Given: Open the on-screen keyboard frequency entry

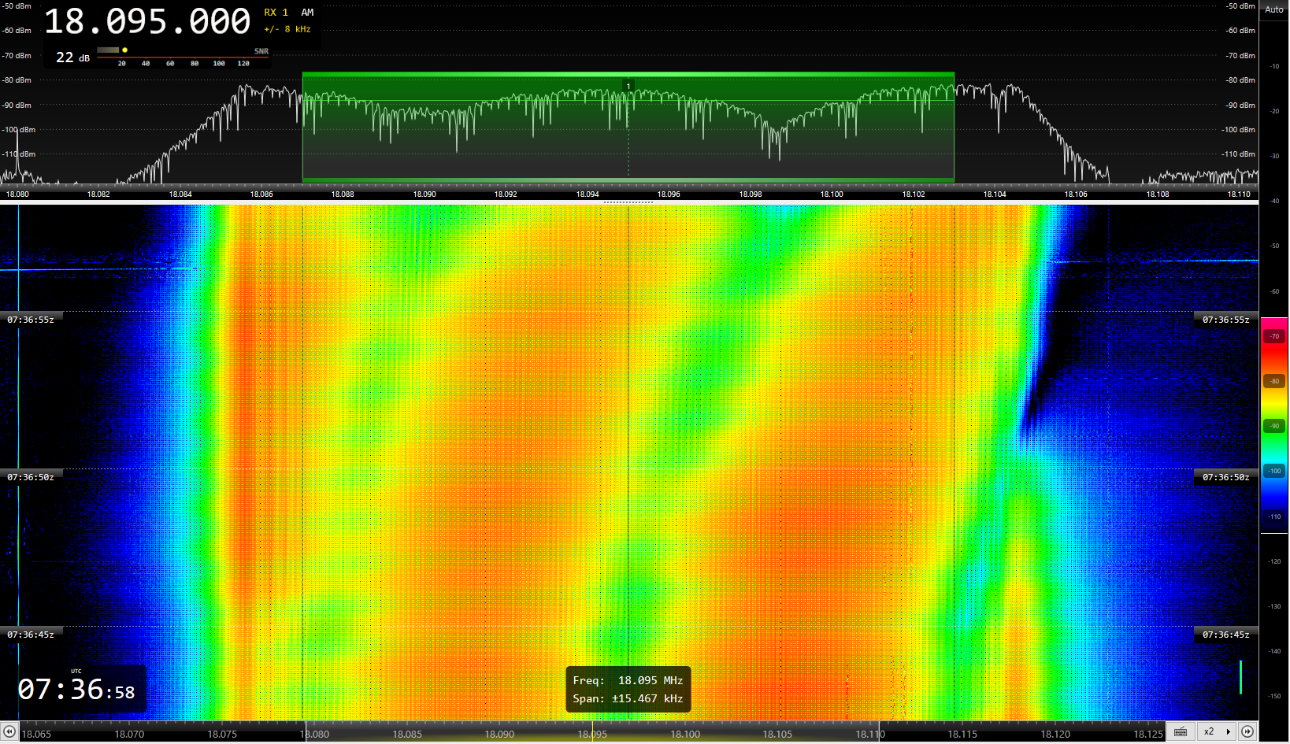Looking at the screenshot, I should 1180,732.
